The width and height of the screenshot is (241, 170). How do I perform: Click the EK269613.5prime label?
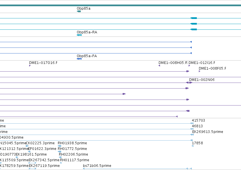click(x=208, y=132)
